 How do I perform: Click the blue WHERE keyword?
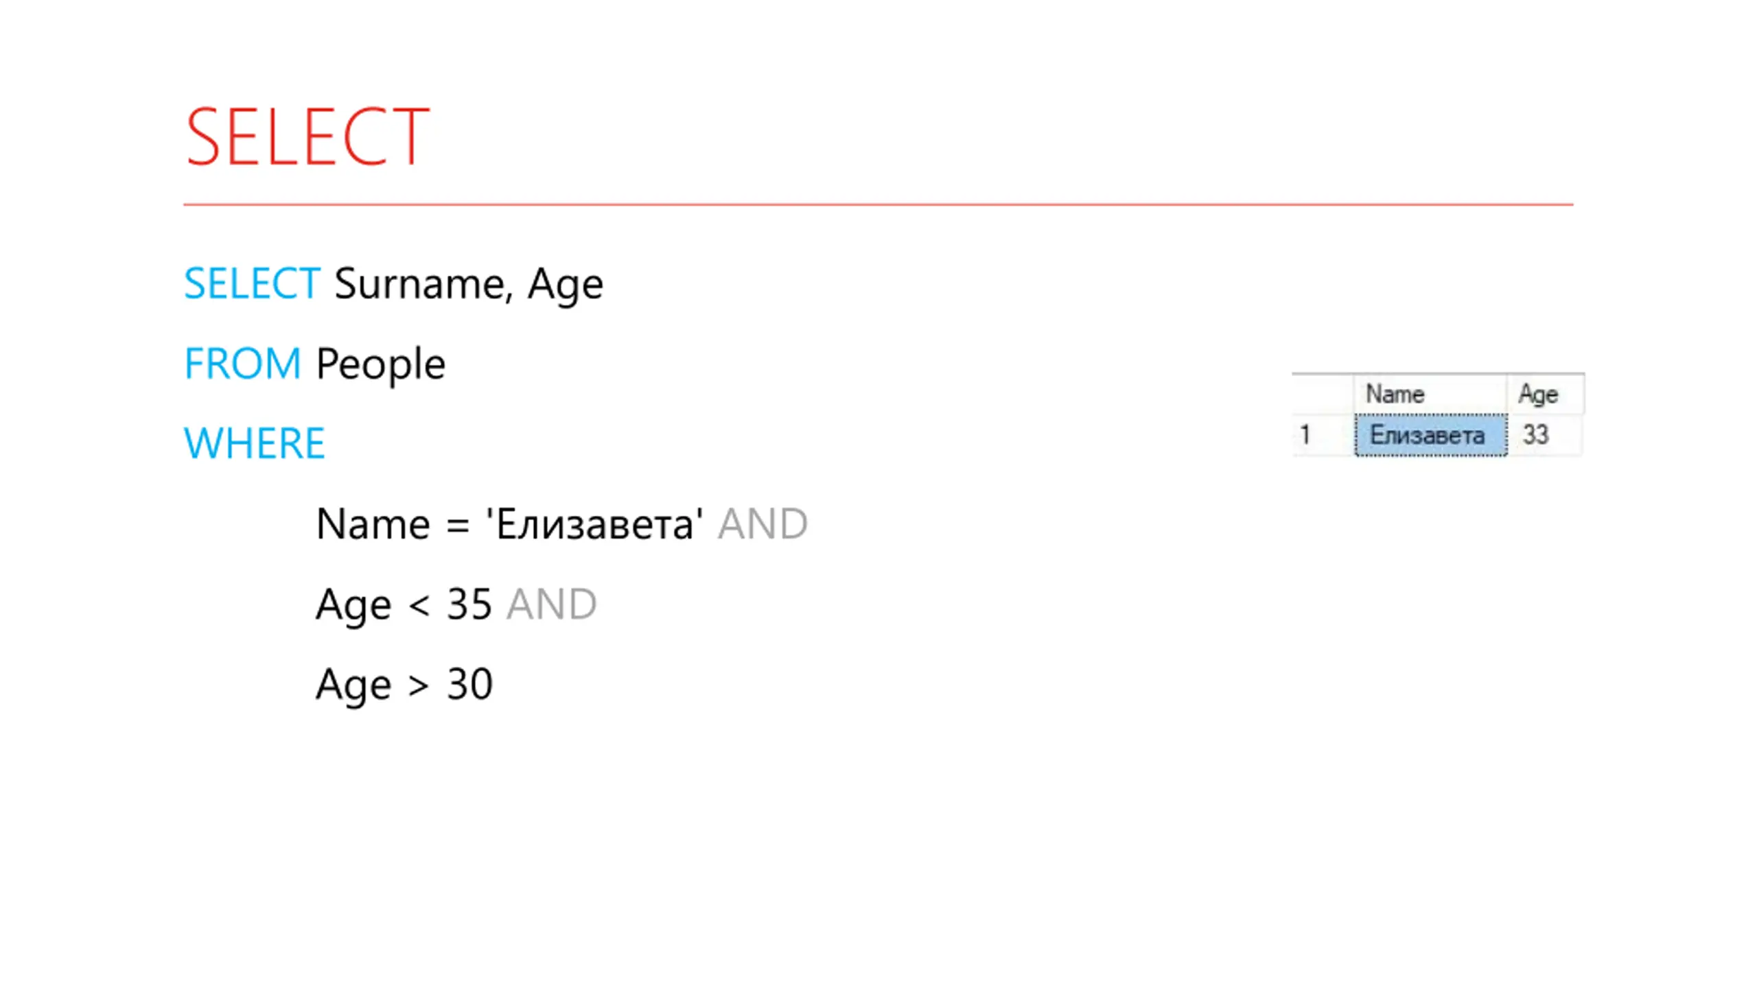point(254,443)
